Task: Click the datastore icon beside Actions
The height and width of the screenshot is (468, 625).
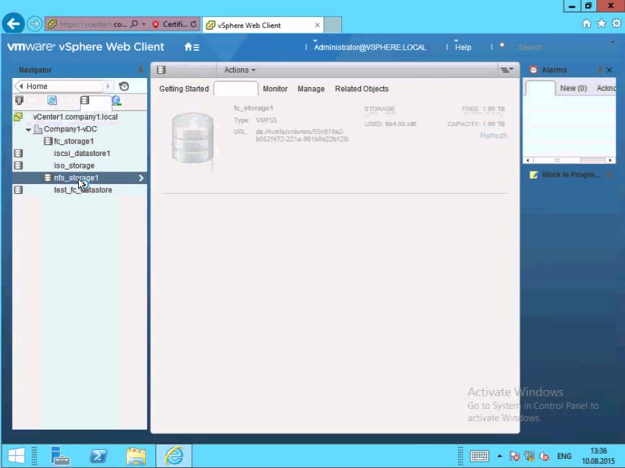Action: pos(161,70)
